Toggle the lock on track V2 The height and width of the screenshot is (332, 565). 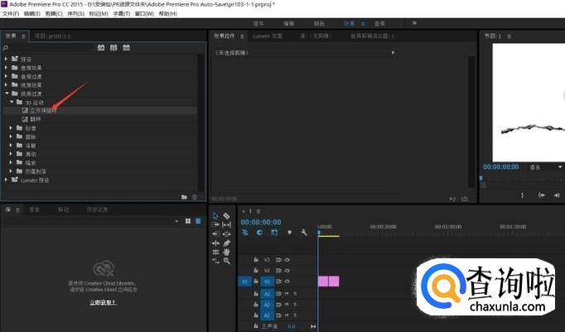tap(255, 271)
